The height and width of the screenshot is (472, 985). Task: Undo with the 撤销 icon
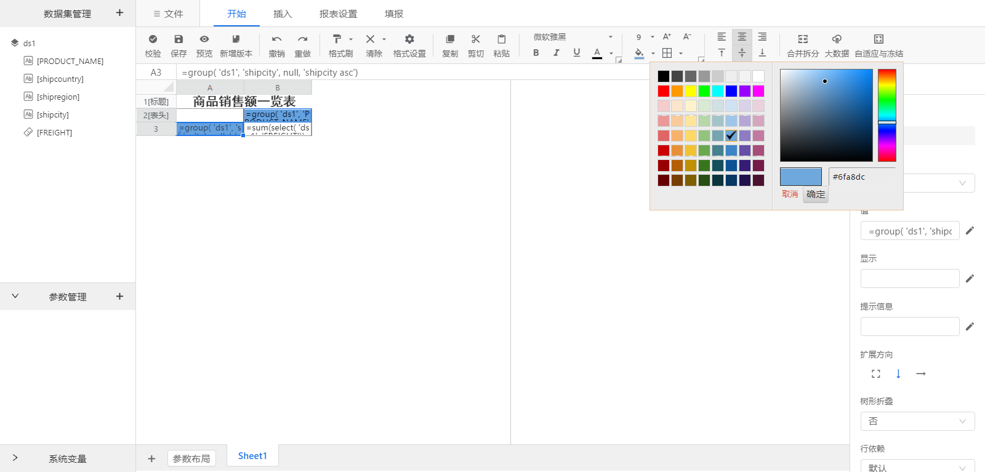click(x=277, y=39)
